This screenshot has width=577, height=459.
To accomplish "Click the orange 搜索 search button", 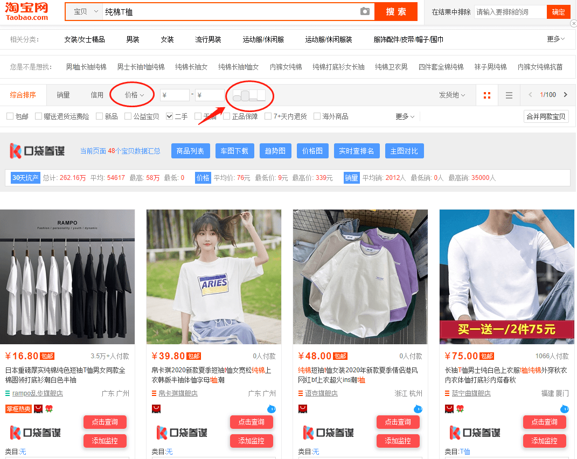I will tap(396, 12).
